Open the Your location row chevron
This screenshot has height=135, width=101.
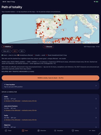click(96, 86)
